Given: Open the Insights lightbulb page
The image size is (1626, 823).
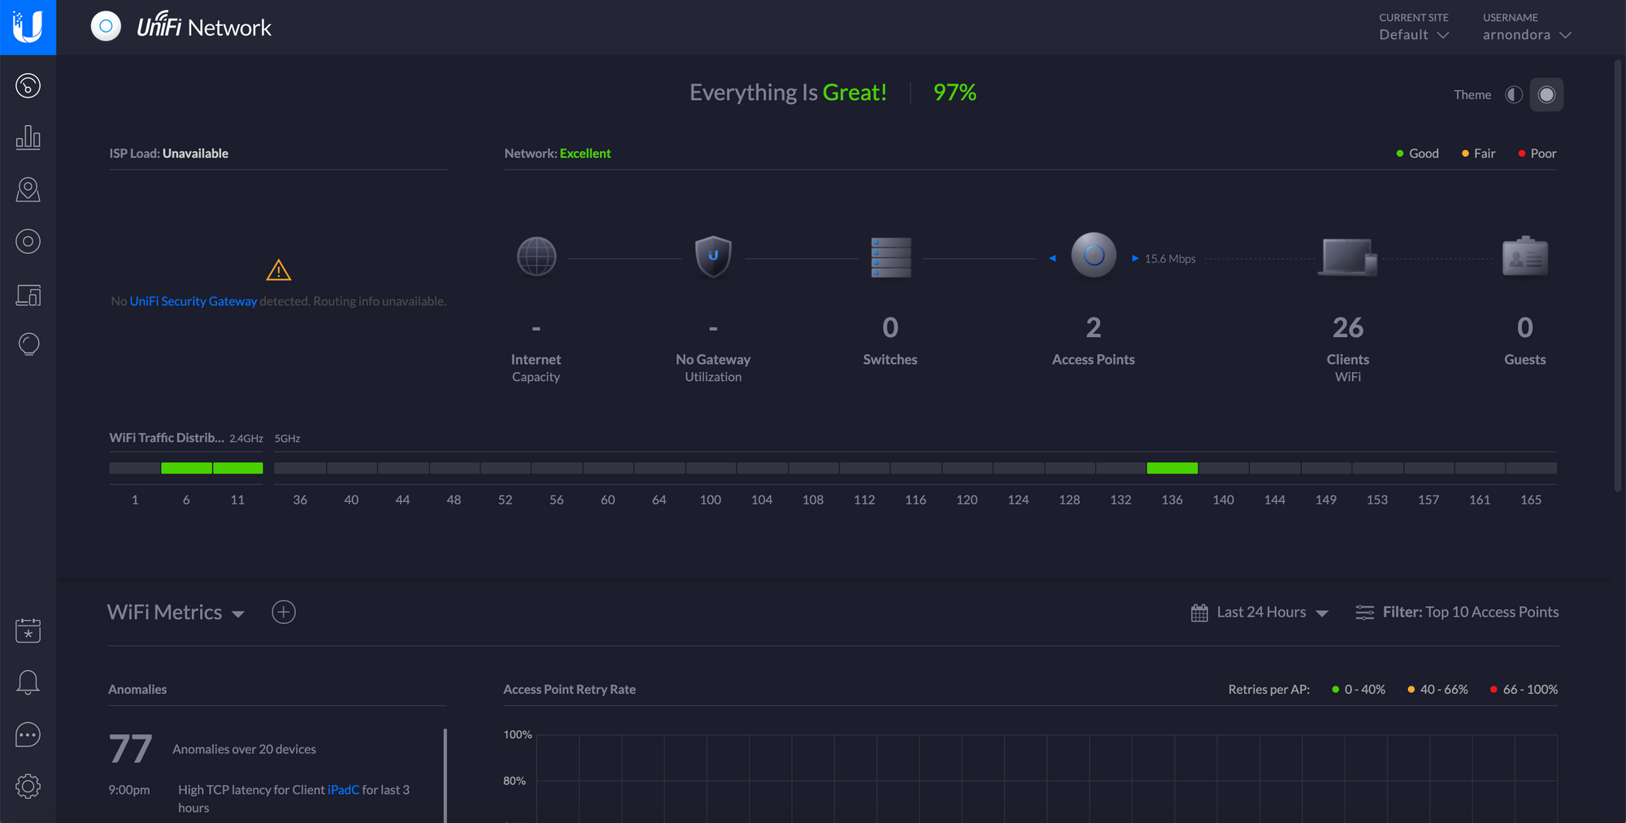Looking at the screenshot, I should click(x=28, y=344).
